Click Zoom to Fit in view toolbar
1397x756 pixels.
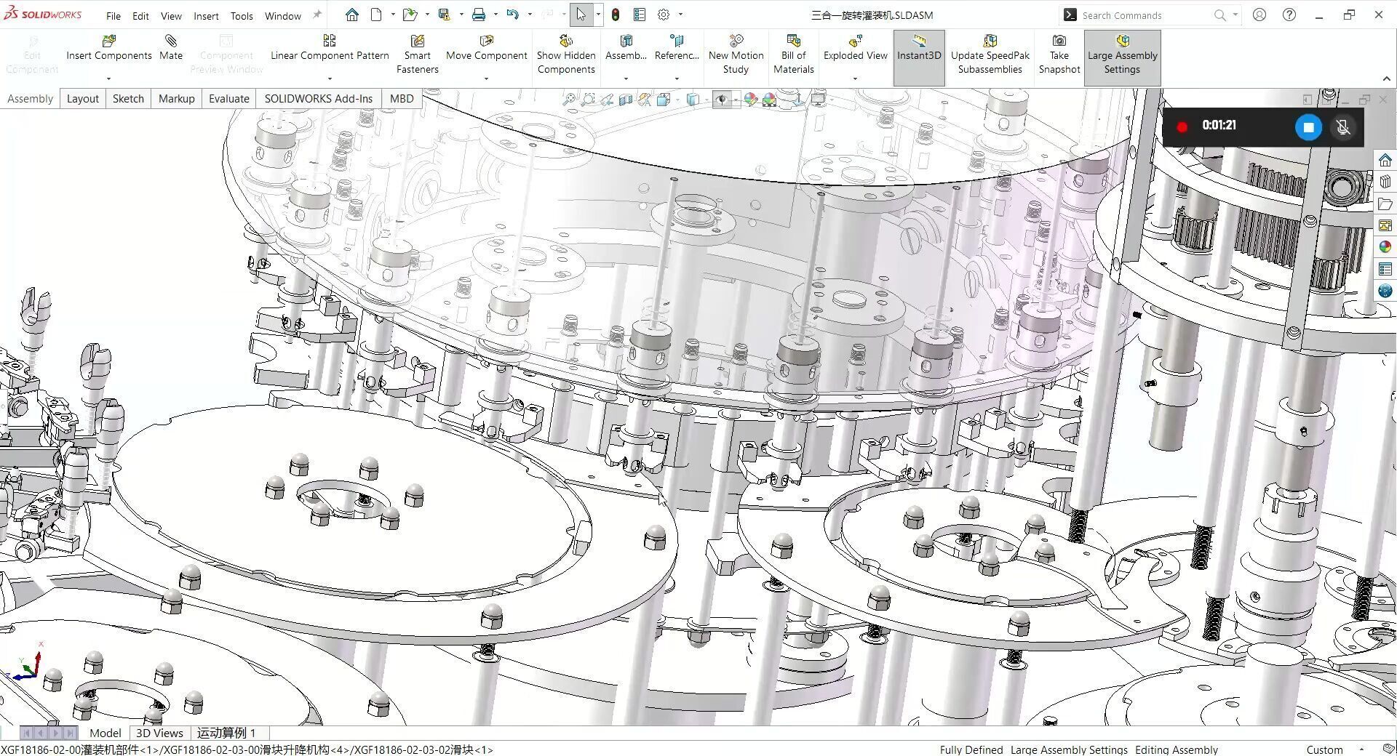coord(569,100)
